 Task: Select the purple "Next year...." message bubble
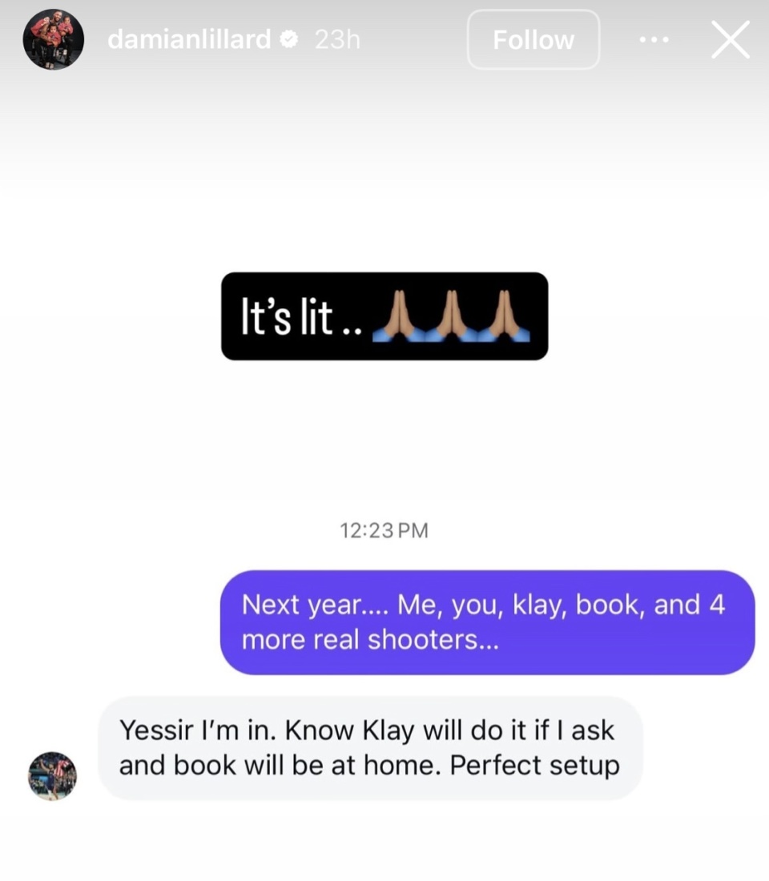pyautogui.click(x=487, y=622)
